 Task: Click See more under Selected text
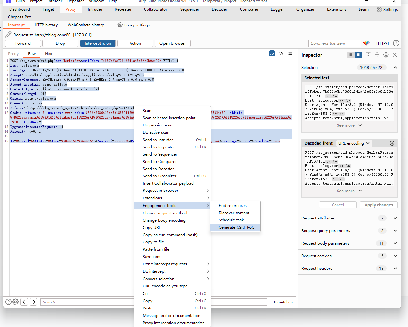click(x=349, y=125)
